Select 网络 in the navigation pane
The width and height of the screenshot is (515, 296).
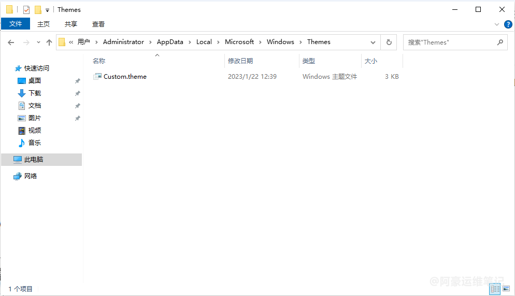point(31,176)
